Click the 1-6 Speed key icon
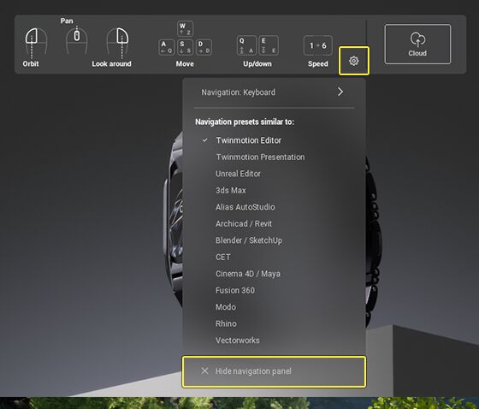 pos(317,45)
